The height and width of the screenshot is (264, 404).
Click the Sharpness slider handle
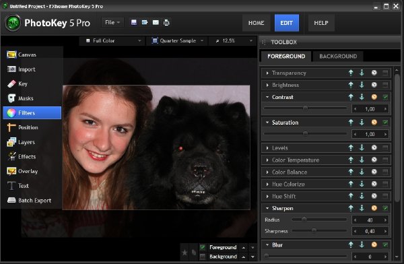pos(314,230)
